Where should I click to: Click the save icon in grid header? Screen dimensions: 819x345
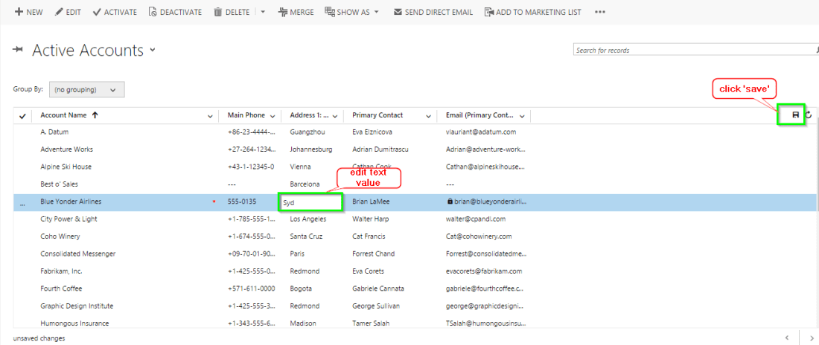[795, 115]
